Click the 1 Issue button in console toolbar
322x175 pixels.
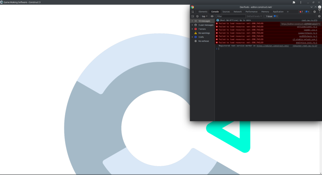pyautogui.click(x=271, y=16)
